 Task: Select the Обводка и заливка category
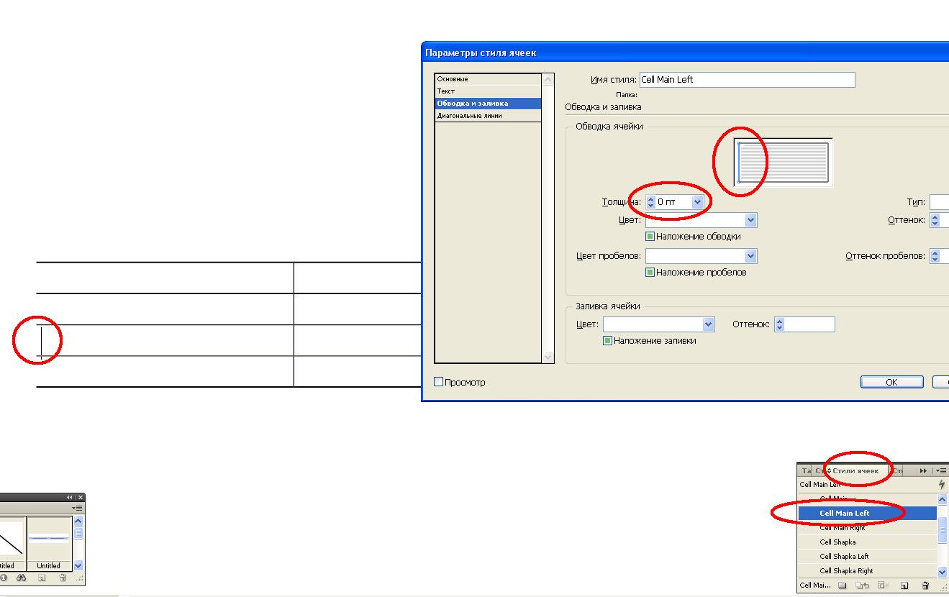tap(488, 104)
